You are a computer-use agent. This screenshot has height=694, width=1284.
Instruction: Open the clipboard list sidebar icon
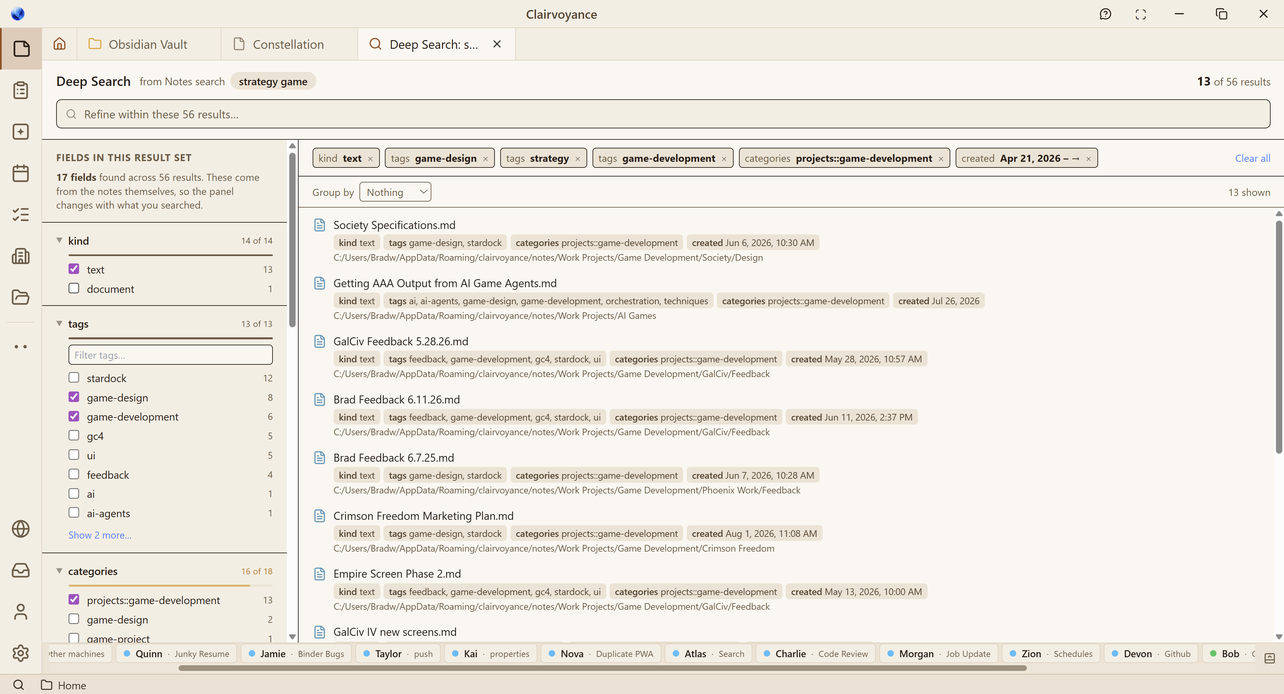20,90
